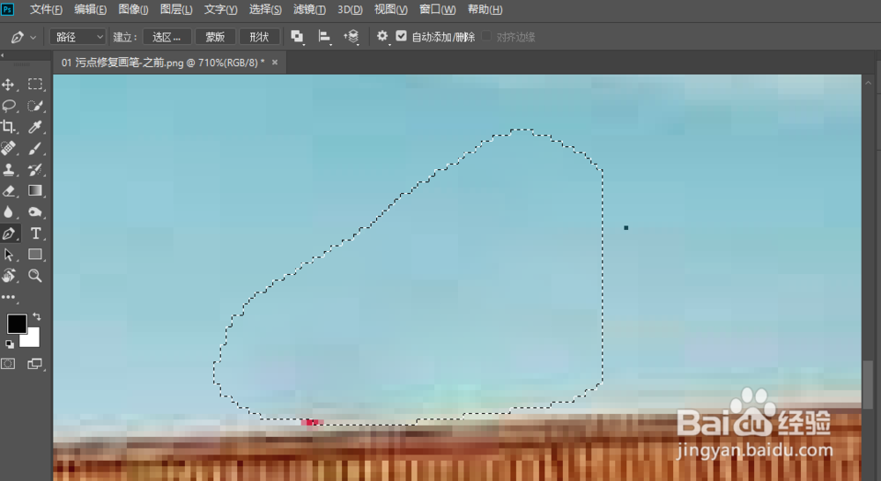The height and width of the screenshot is (481, 881).
Task: Select the Brush tool
Action: tap(35, 148)
